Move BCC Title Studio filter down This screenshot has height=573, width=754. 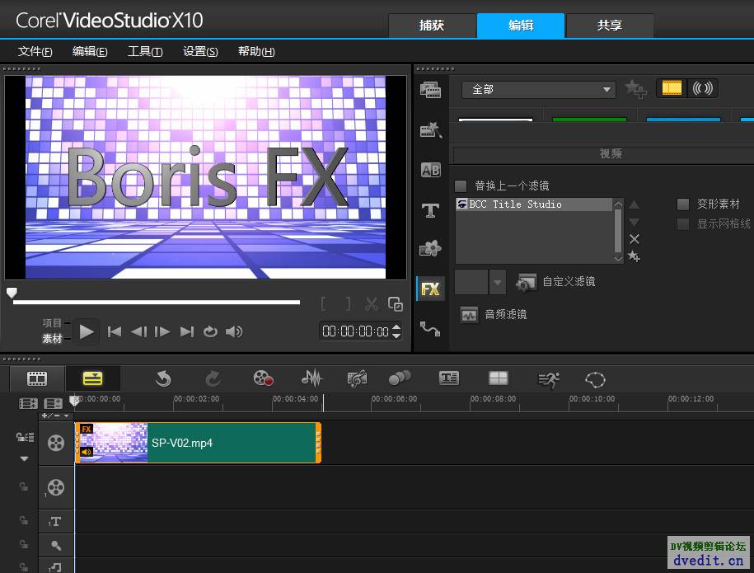(635, 222)
